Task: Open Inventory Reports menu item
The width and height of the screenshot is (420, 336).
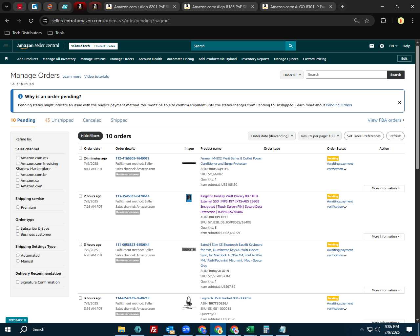Action: (255, 59)
